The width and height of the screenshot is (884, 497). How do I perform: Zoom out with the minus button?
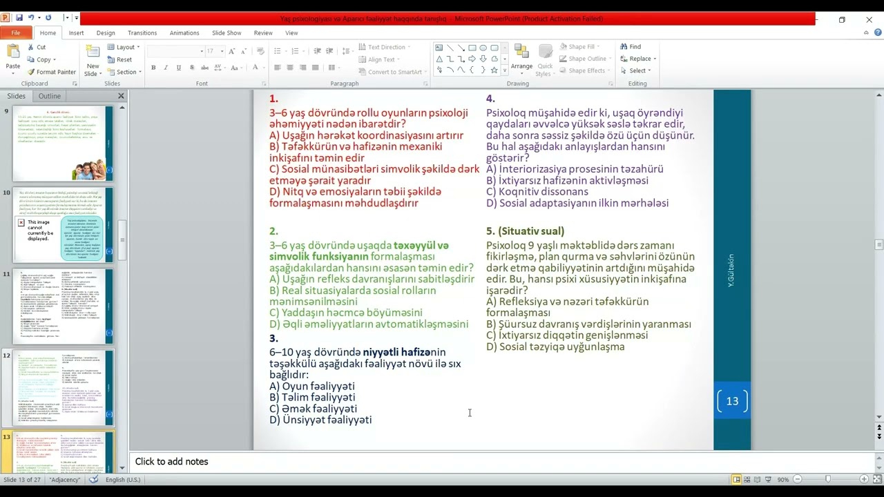coord(797,479)
